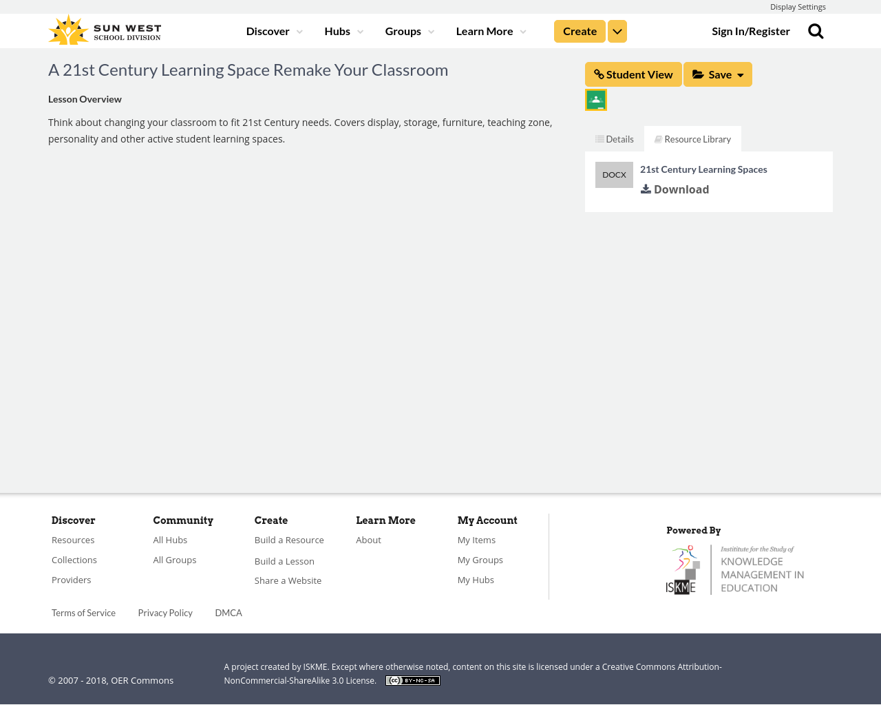Screen dimensions: 881x705
Task: Open the Save folder dropdown
Action: [x=718, y=74]
